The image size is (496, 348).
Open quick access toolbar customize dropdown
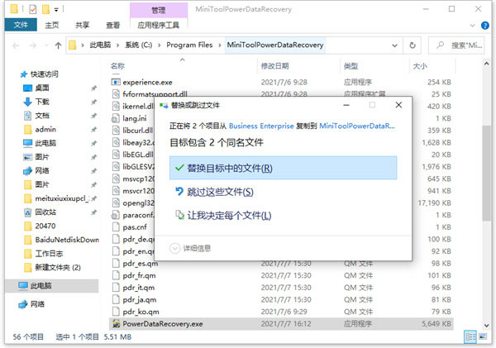[56, 10]
